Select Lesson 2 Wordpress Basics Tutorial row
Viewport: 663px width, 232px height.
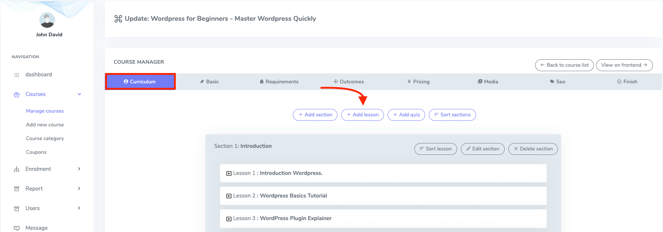tap(383, 196)
